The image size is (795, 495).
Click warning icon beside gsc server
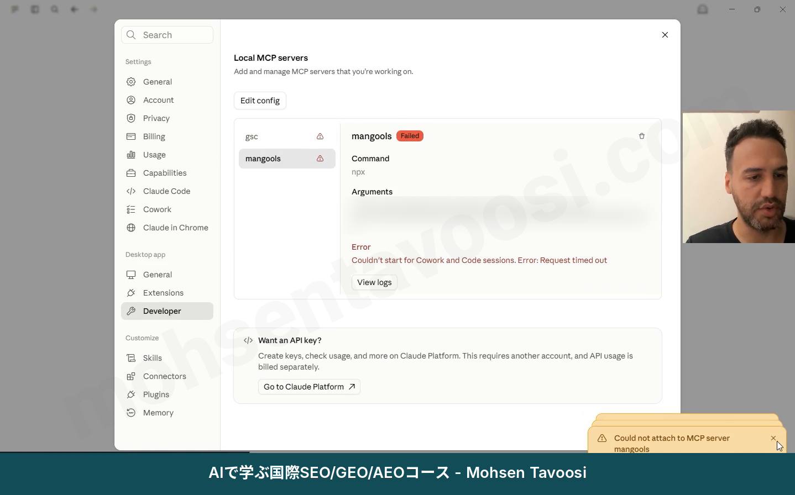coord(320,136)
